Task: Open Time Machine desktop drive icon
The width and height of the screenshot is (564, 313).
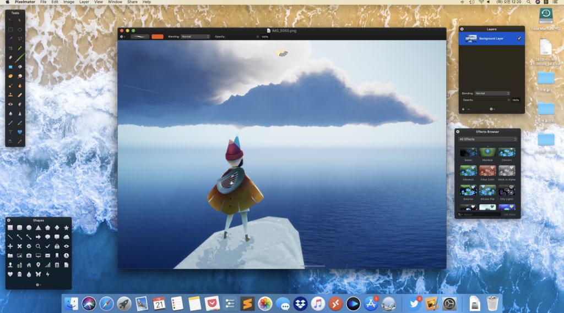Action: [546, 16]
